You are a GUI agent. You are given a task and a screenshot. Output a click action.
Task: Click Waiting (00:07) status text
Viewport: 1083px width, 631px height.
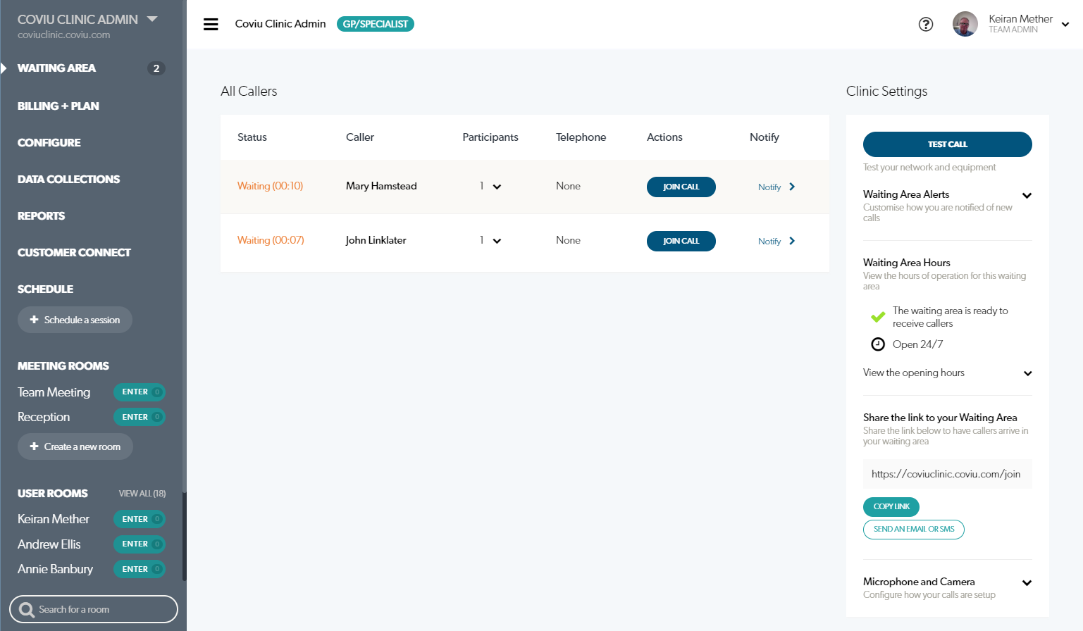(271, 240)
